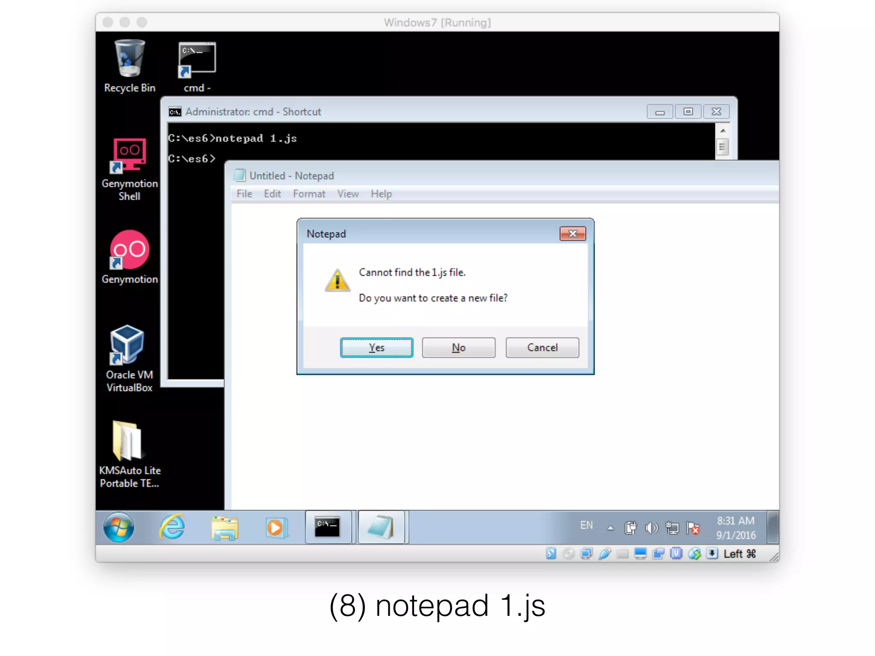Click the volume speaker tray icon
The width and height of the screenshot is (875, 656).
click(651, 528)
